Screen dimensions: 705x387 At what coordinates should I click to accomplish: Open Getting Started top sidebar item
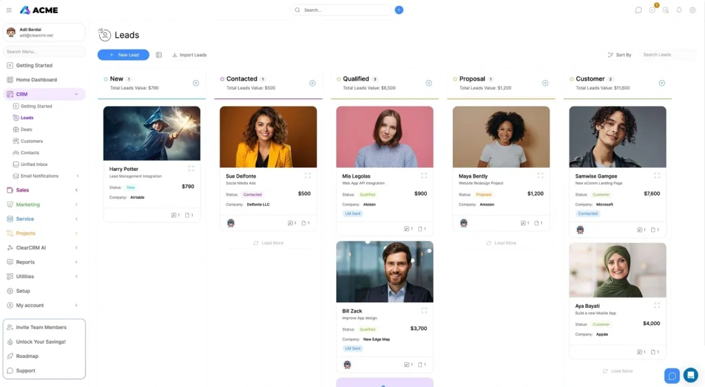coord(34,65)
